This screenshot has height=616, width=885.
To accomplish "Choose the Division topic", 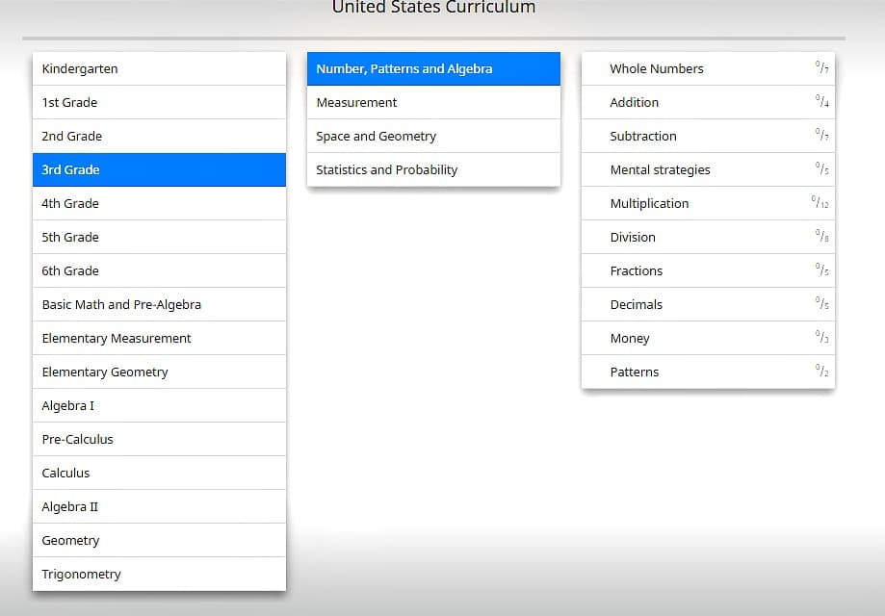I will coord(708,237).
